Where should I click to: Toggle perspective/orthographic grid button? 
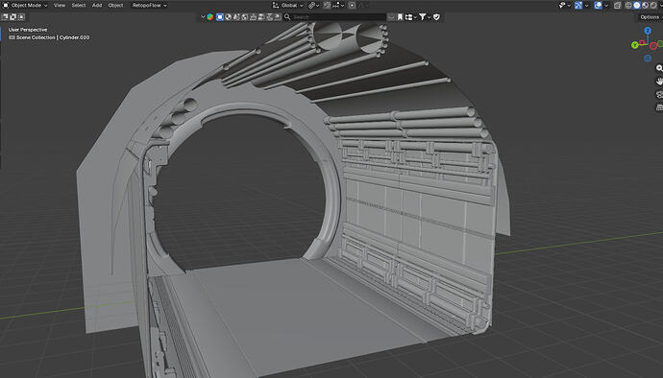pyautogui.click(x=659, y=107)
